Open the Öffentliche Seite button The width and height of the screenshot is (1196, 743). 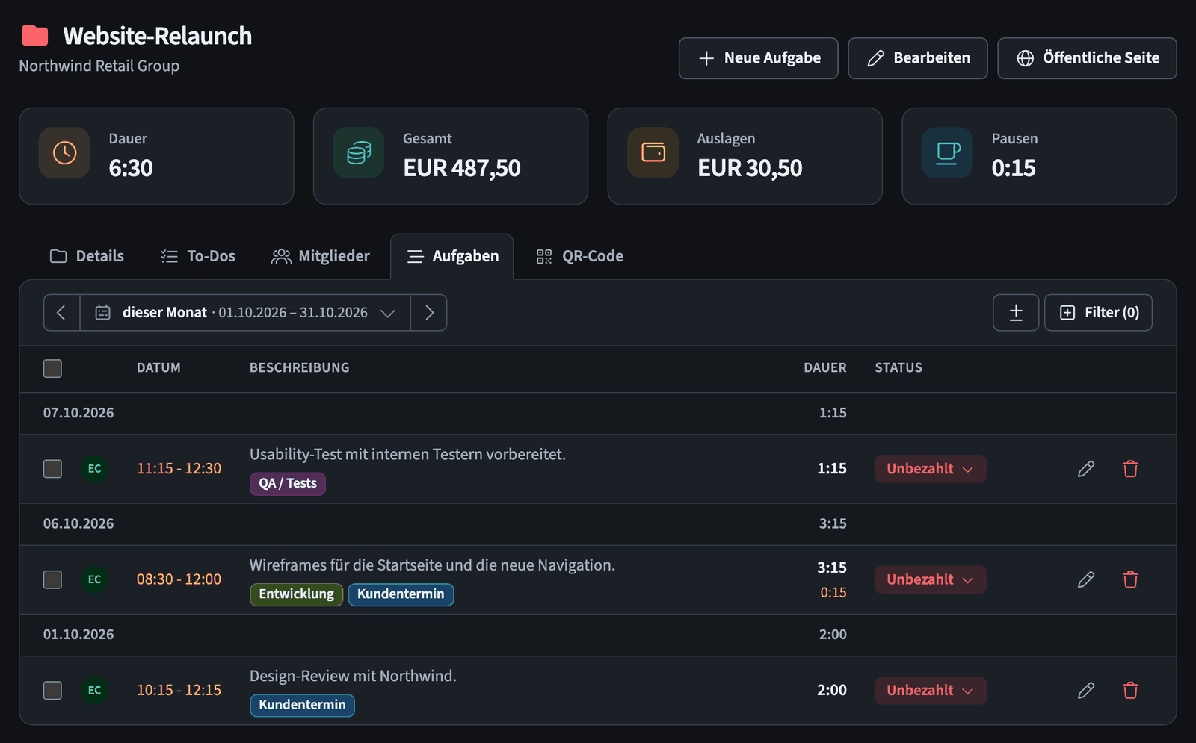pos(1088,58)
